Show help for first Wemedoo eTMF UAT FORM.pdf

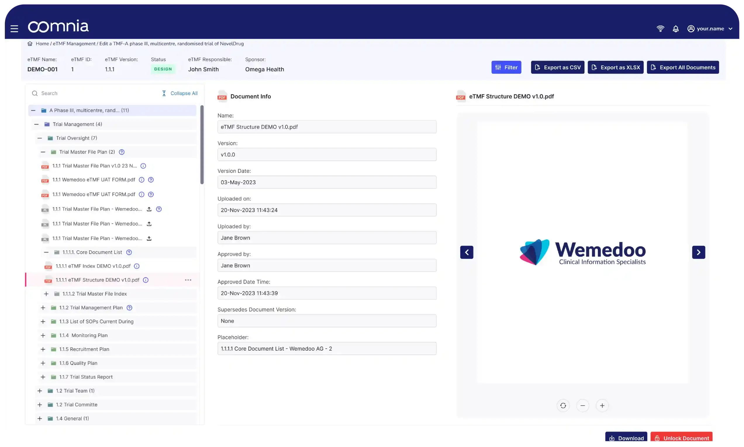click(151, 180)
